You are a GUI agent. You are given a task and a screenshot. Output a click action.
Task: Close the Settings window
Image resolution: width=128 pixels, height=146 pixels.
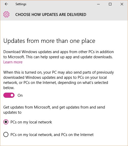(122, 4)
